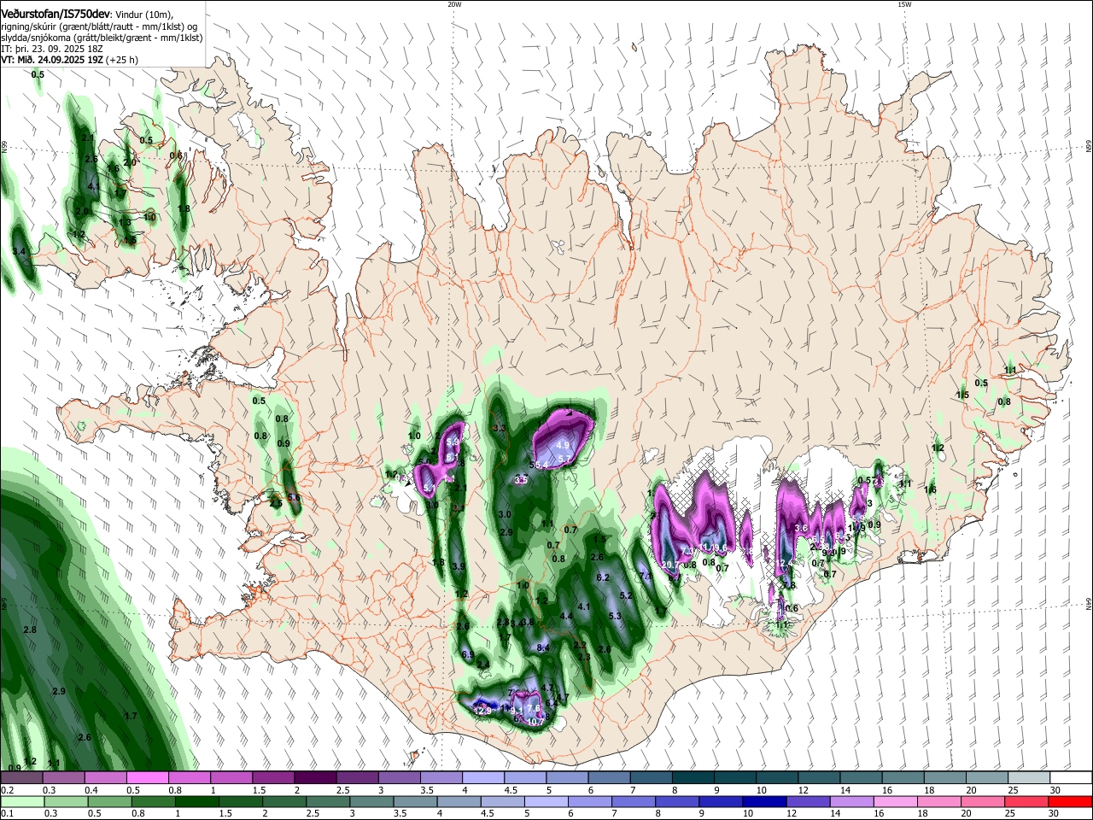This screenshot has width=1093, height=820.
Task: Select the navy blue 10–12 swatch in the lower legend
Action: coord(763,801)
